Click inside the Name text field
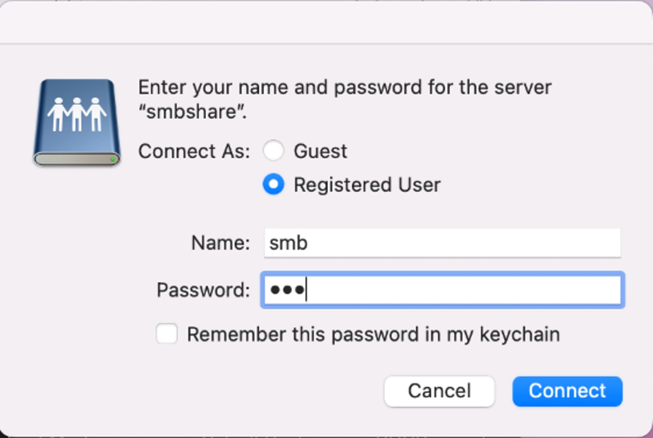 pos(442,243)
